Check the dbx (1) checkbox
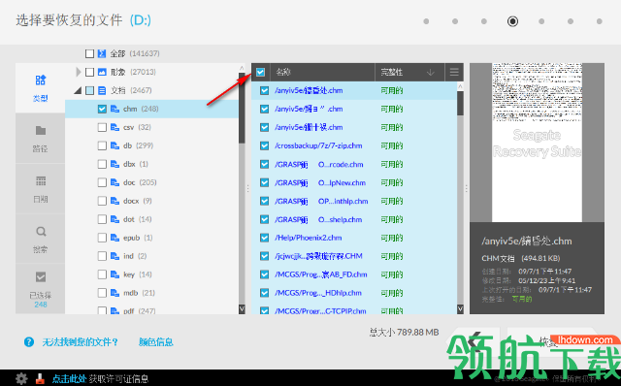The image size is (621, 386). (102, 164)
